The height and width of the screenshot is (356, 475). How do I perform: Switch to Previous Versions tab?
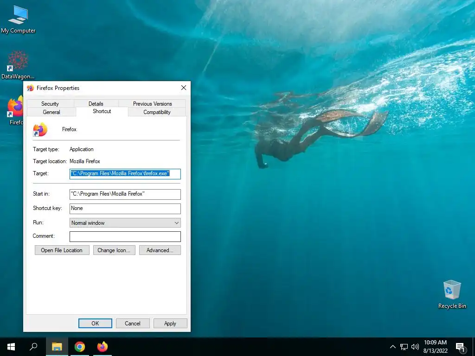(152, 103)
